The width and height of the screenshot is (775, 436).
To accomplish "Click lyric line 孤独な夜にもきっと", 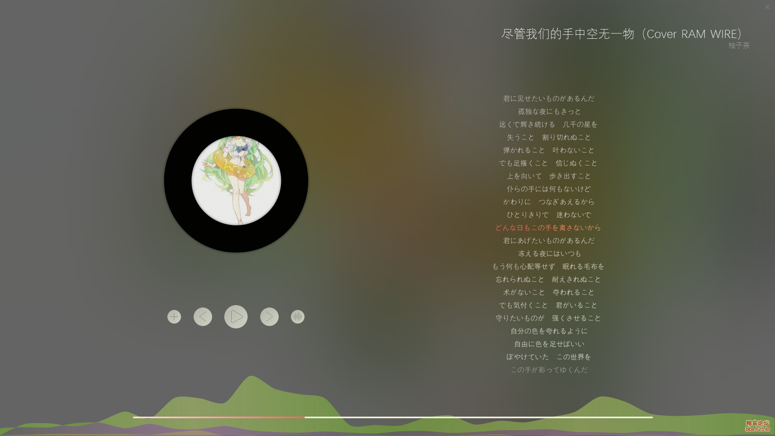I will pyautogui.click(x=549, y=111).
